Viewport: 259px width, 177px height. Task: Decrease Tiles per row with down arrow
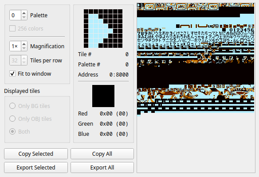click(24, 63)
